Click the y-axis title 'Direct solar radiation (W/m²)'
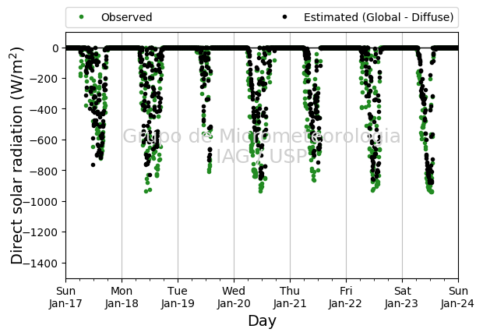The height and width of the screenshot is (336, 483). (16, 155)
